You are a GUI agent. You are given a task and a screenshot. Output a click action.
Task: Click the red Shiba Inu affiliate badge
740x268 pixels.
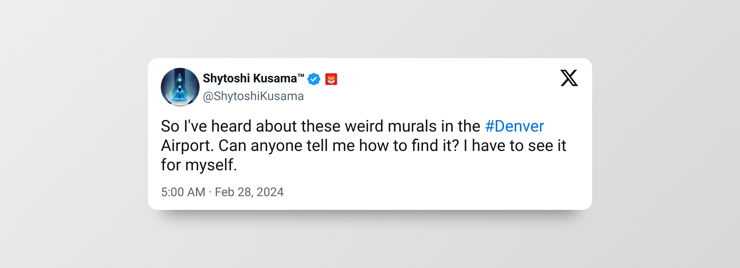pyautogui.click(x=331, y=79)
